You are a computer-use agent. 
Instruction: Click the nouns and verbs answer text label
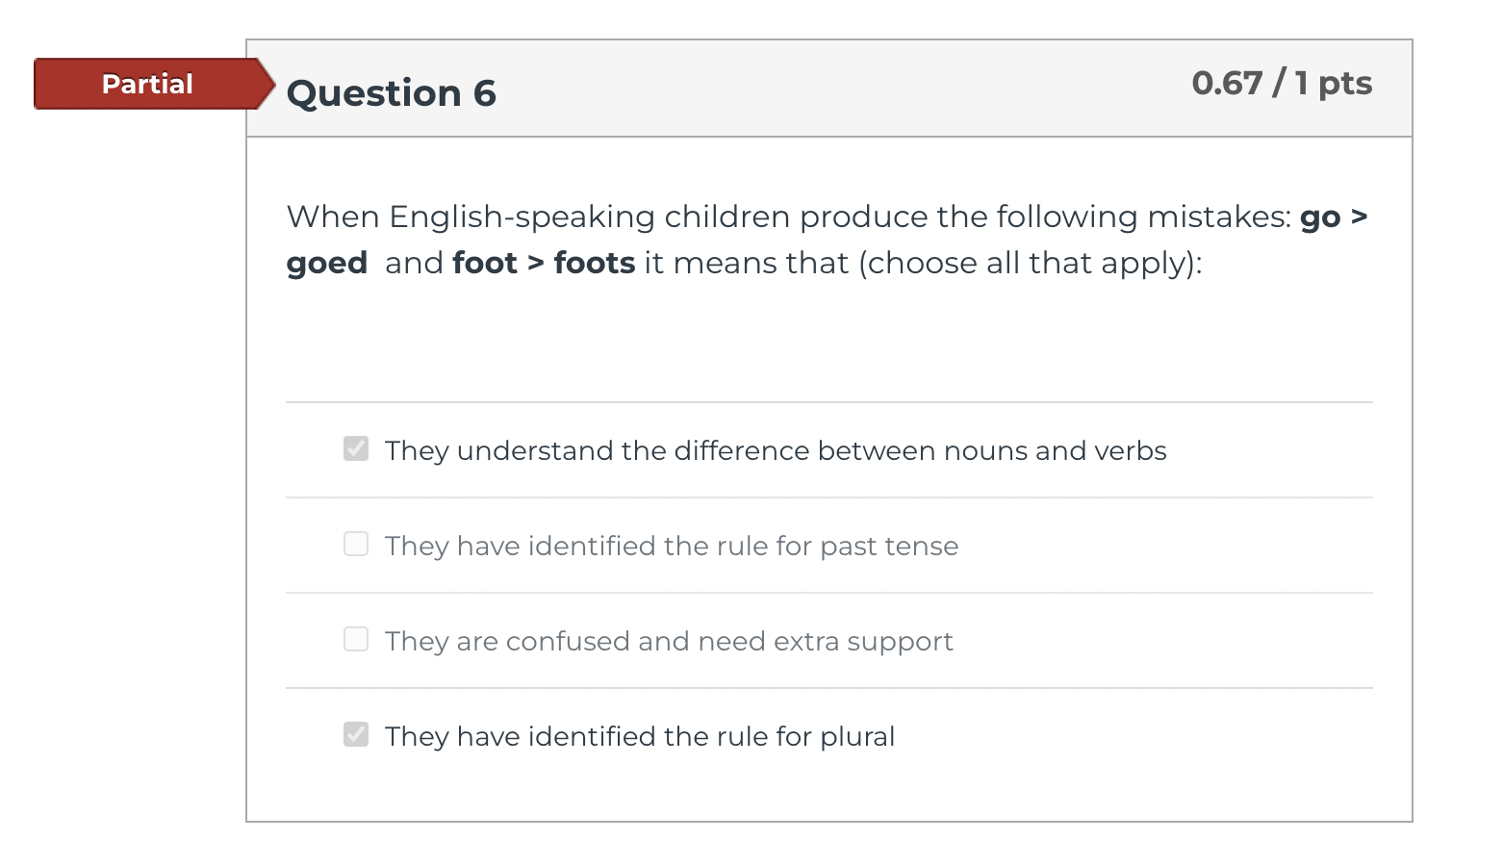pos(775,450)
